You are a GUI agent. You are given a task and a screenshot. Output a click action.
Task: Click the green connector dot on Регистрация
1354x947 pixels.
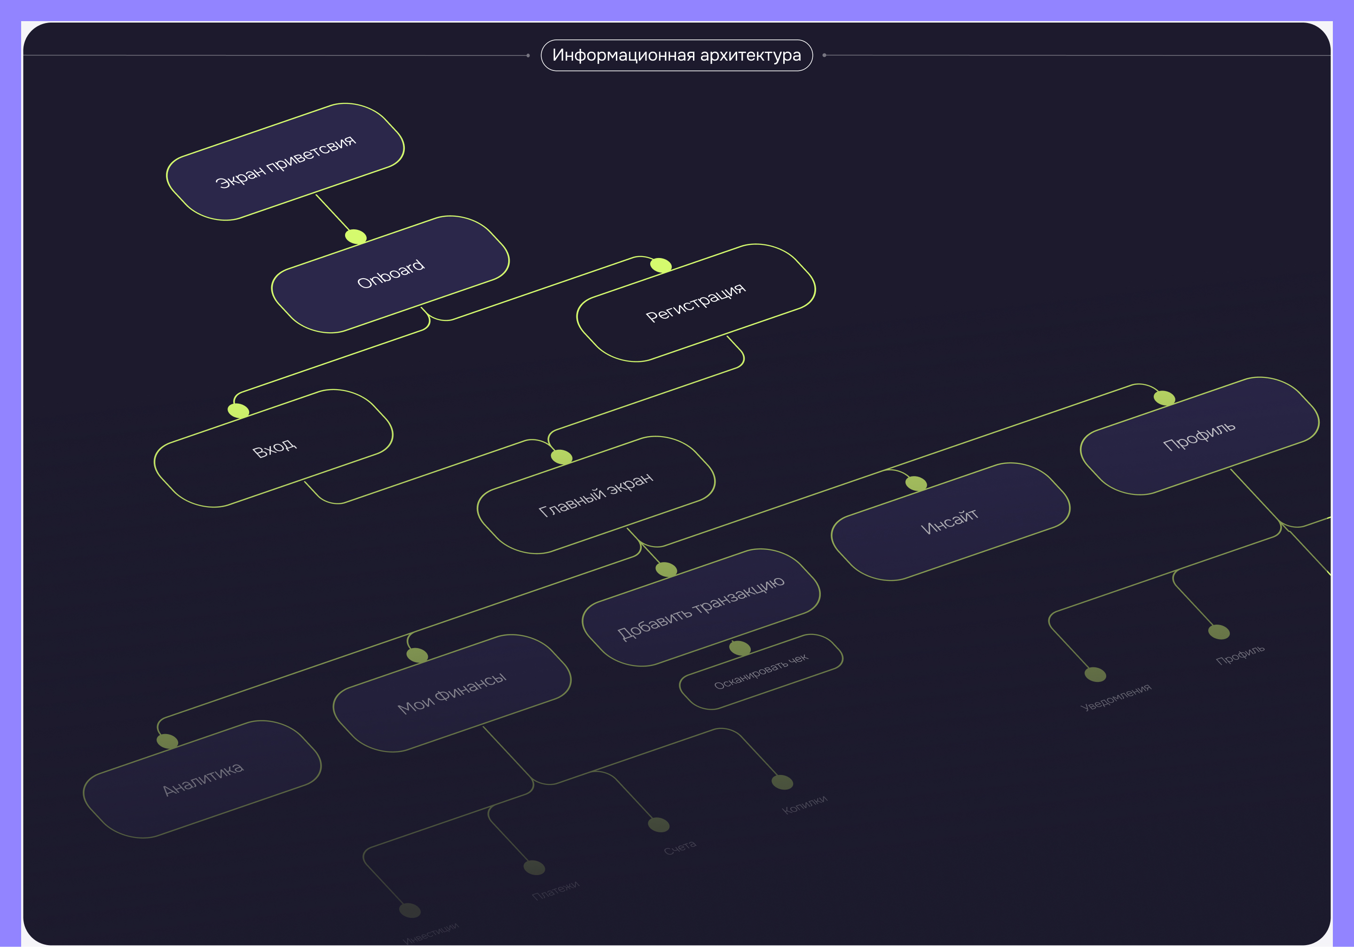pyautogui.click(x=661, y=266)
